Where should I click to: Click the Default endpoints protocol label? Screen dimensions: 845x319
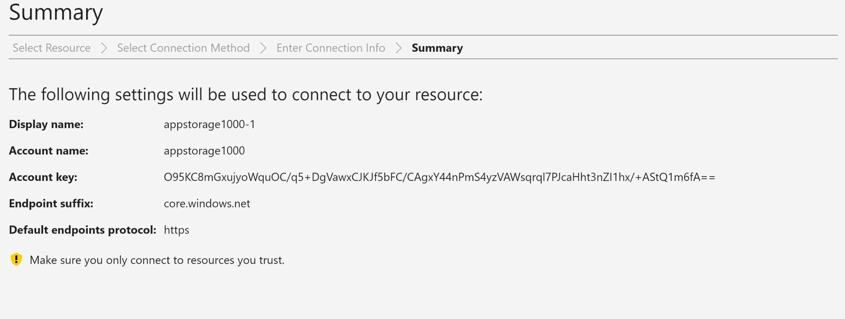[x=83, y=230]
